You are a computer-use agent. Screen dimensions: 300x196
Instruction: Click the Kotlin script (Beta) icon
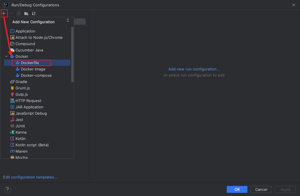[x=12, y=145]
